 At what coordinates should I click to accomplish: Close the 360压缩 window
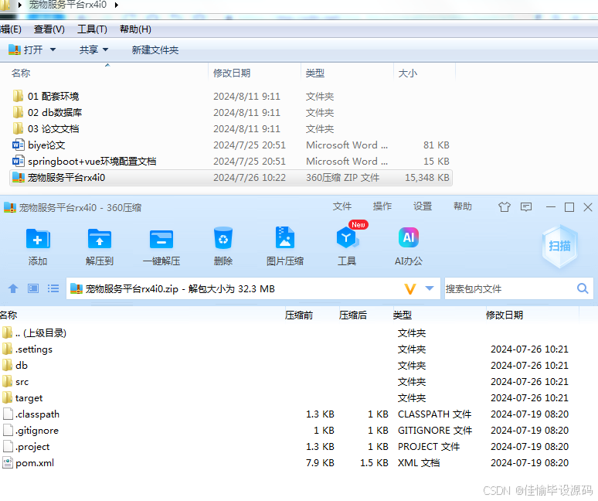click(588, 207)
